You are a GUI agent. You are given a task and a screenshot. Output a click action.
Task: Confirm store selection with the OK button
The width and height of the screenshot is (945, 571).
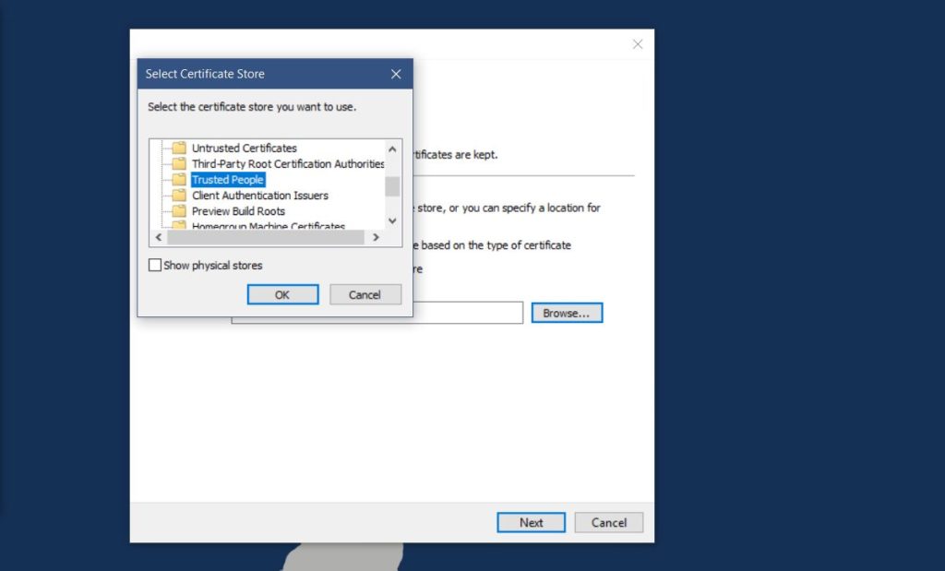tap(282, 294)
